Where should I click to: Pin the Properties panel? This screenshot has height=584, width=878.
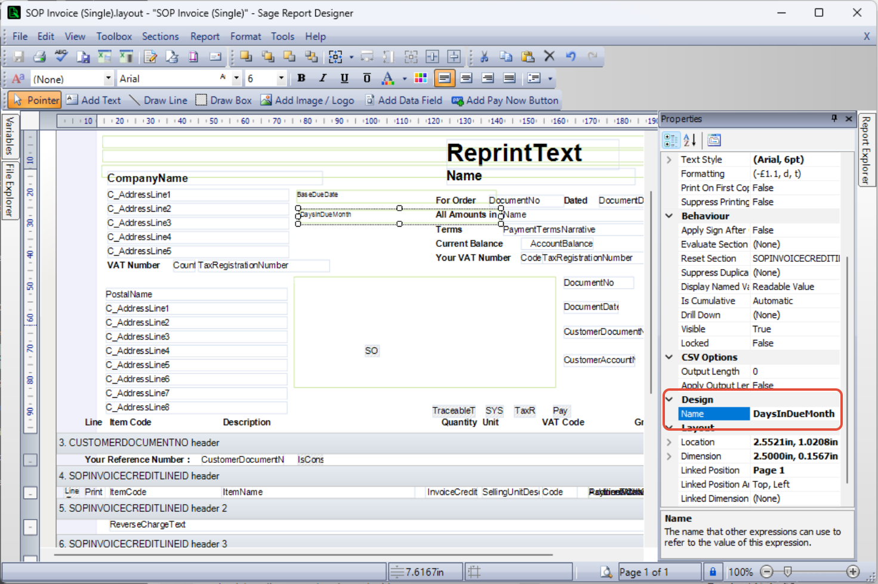tap(834, 119)
